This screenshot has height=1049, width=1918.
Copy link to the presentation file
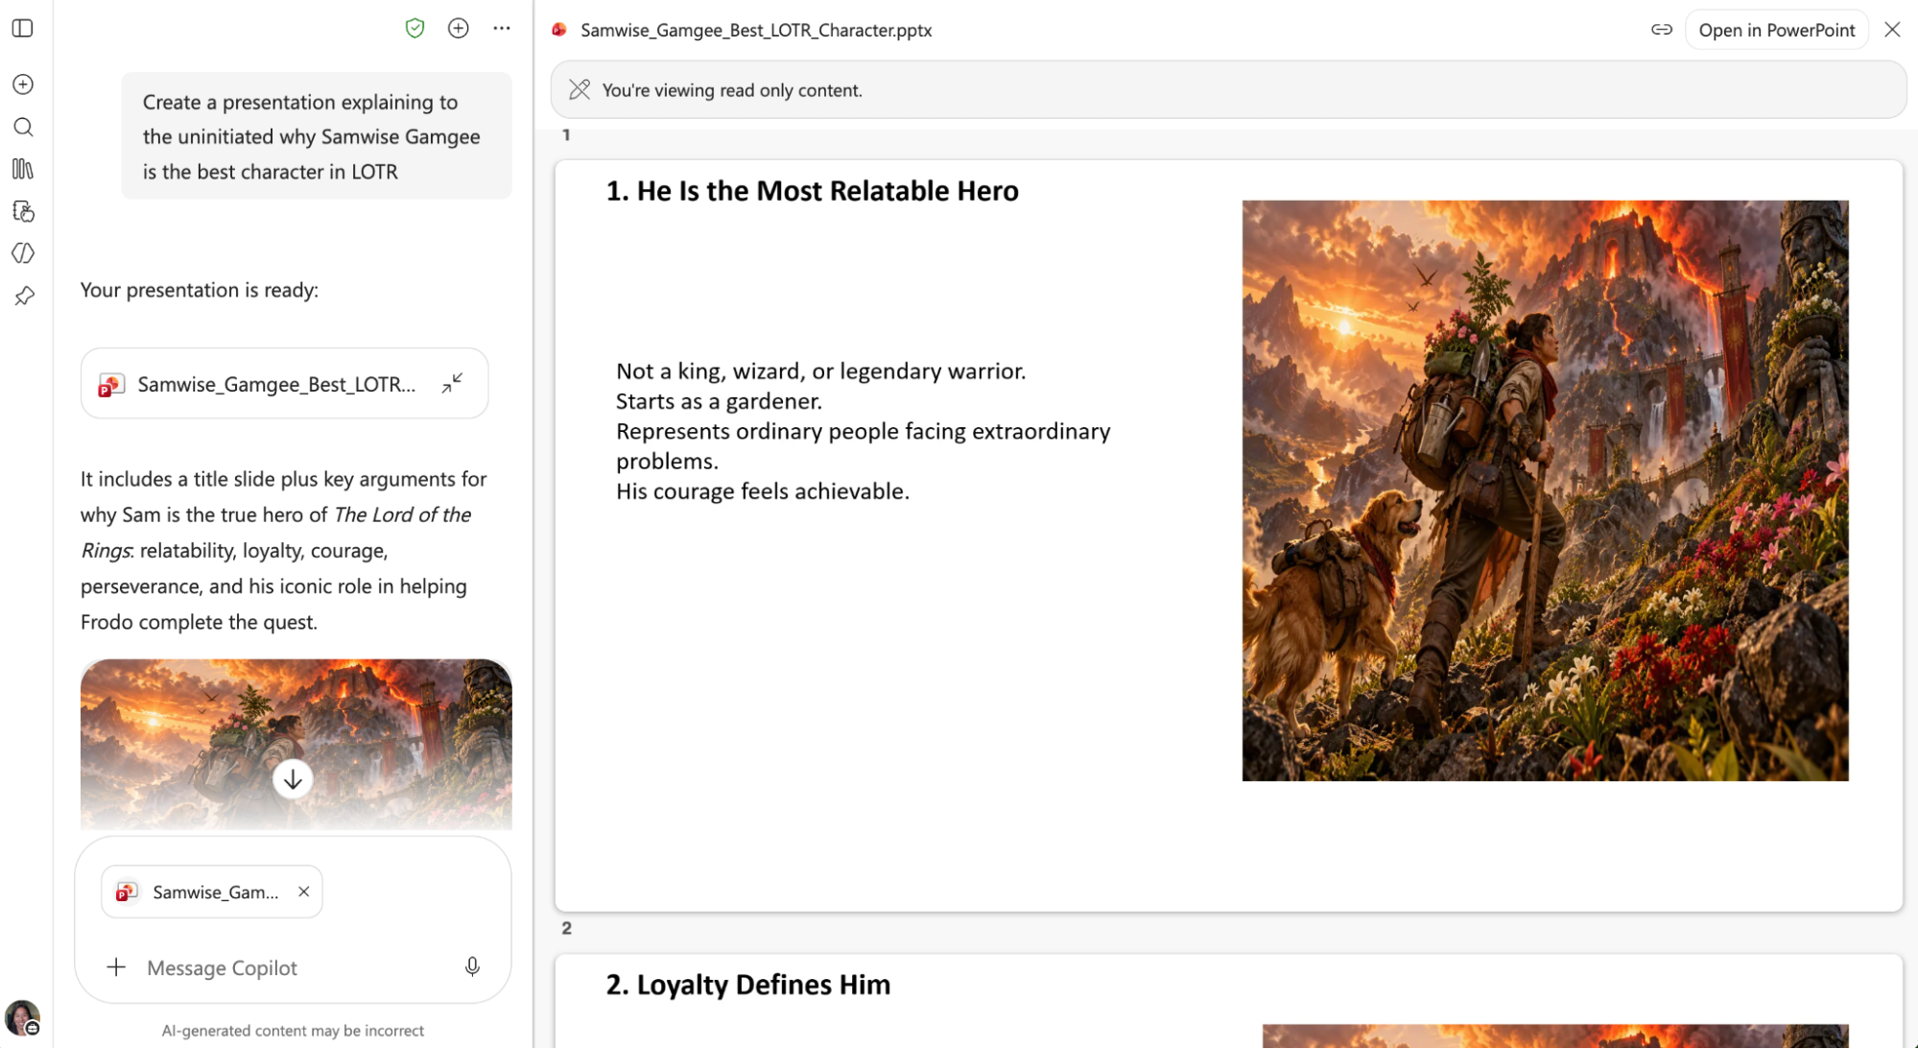1662,30
